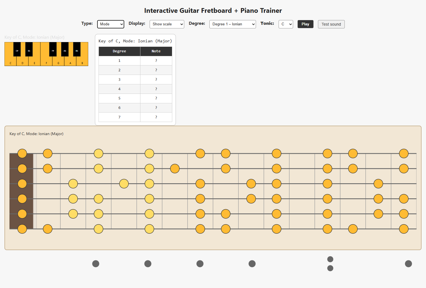This screenshot has height=288, width=426.
Task: Expand the Degree 1 – Ionian dropdown
Action: coord(233,24)
